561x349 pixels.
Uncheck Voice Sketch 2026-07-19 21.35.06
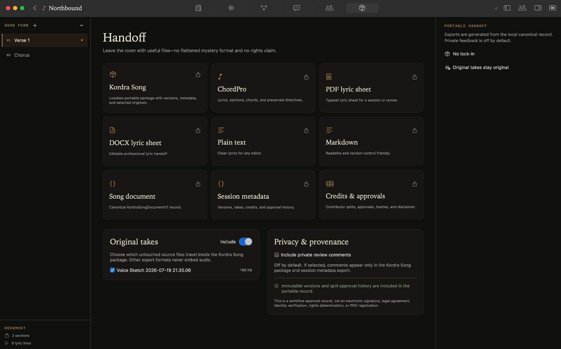pos(112,270)
